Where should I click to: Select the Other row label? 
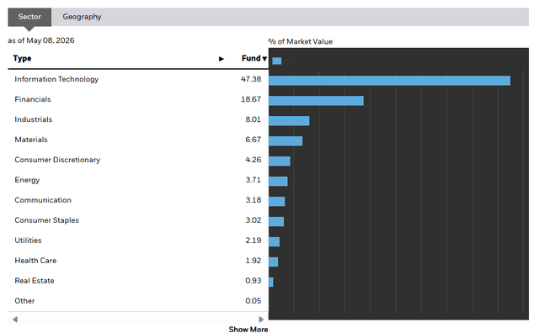24,301
